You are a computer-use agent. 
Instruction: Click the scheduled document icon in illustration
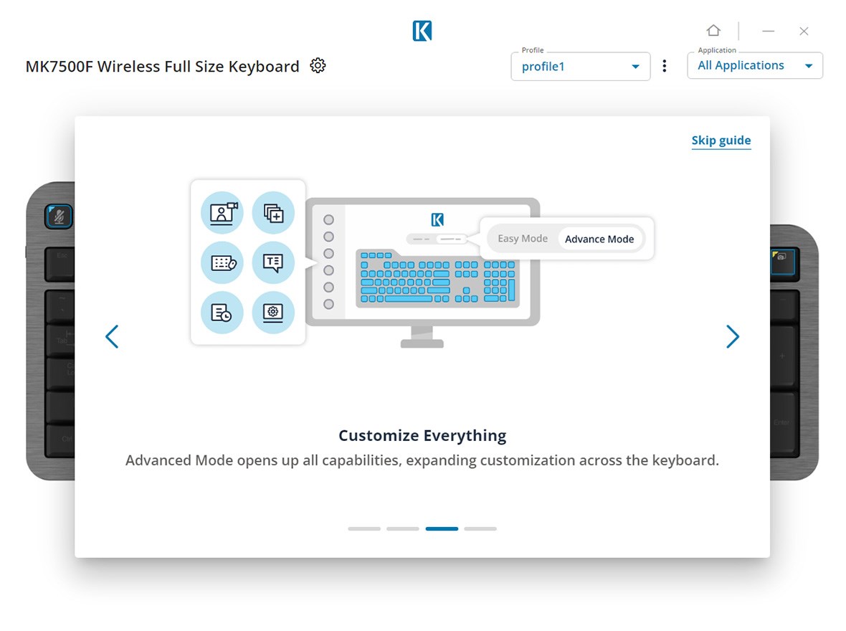[x=222, y=313]
